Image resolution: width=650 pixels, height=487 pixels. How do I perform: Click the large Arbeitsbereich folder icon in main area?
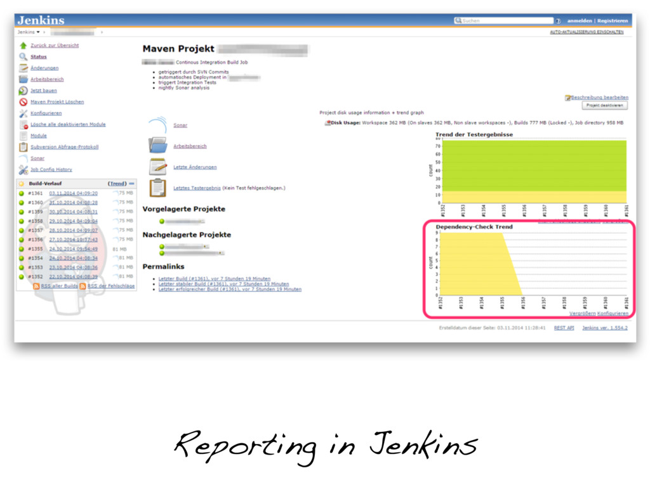point(158,146)
